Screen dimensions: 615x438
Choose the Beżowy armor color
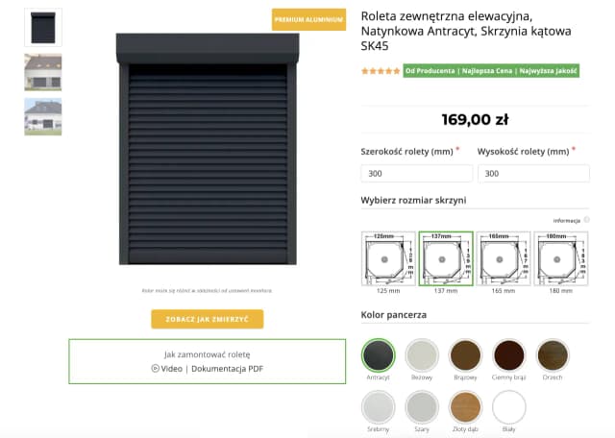click(x=422, y=355)
